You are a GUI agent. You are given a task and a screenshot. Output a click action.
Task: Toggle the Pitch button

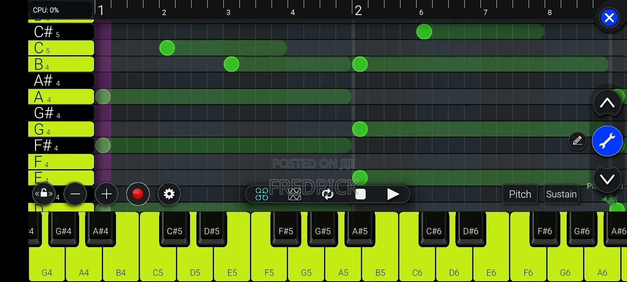(x=520, y=194)
